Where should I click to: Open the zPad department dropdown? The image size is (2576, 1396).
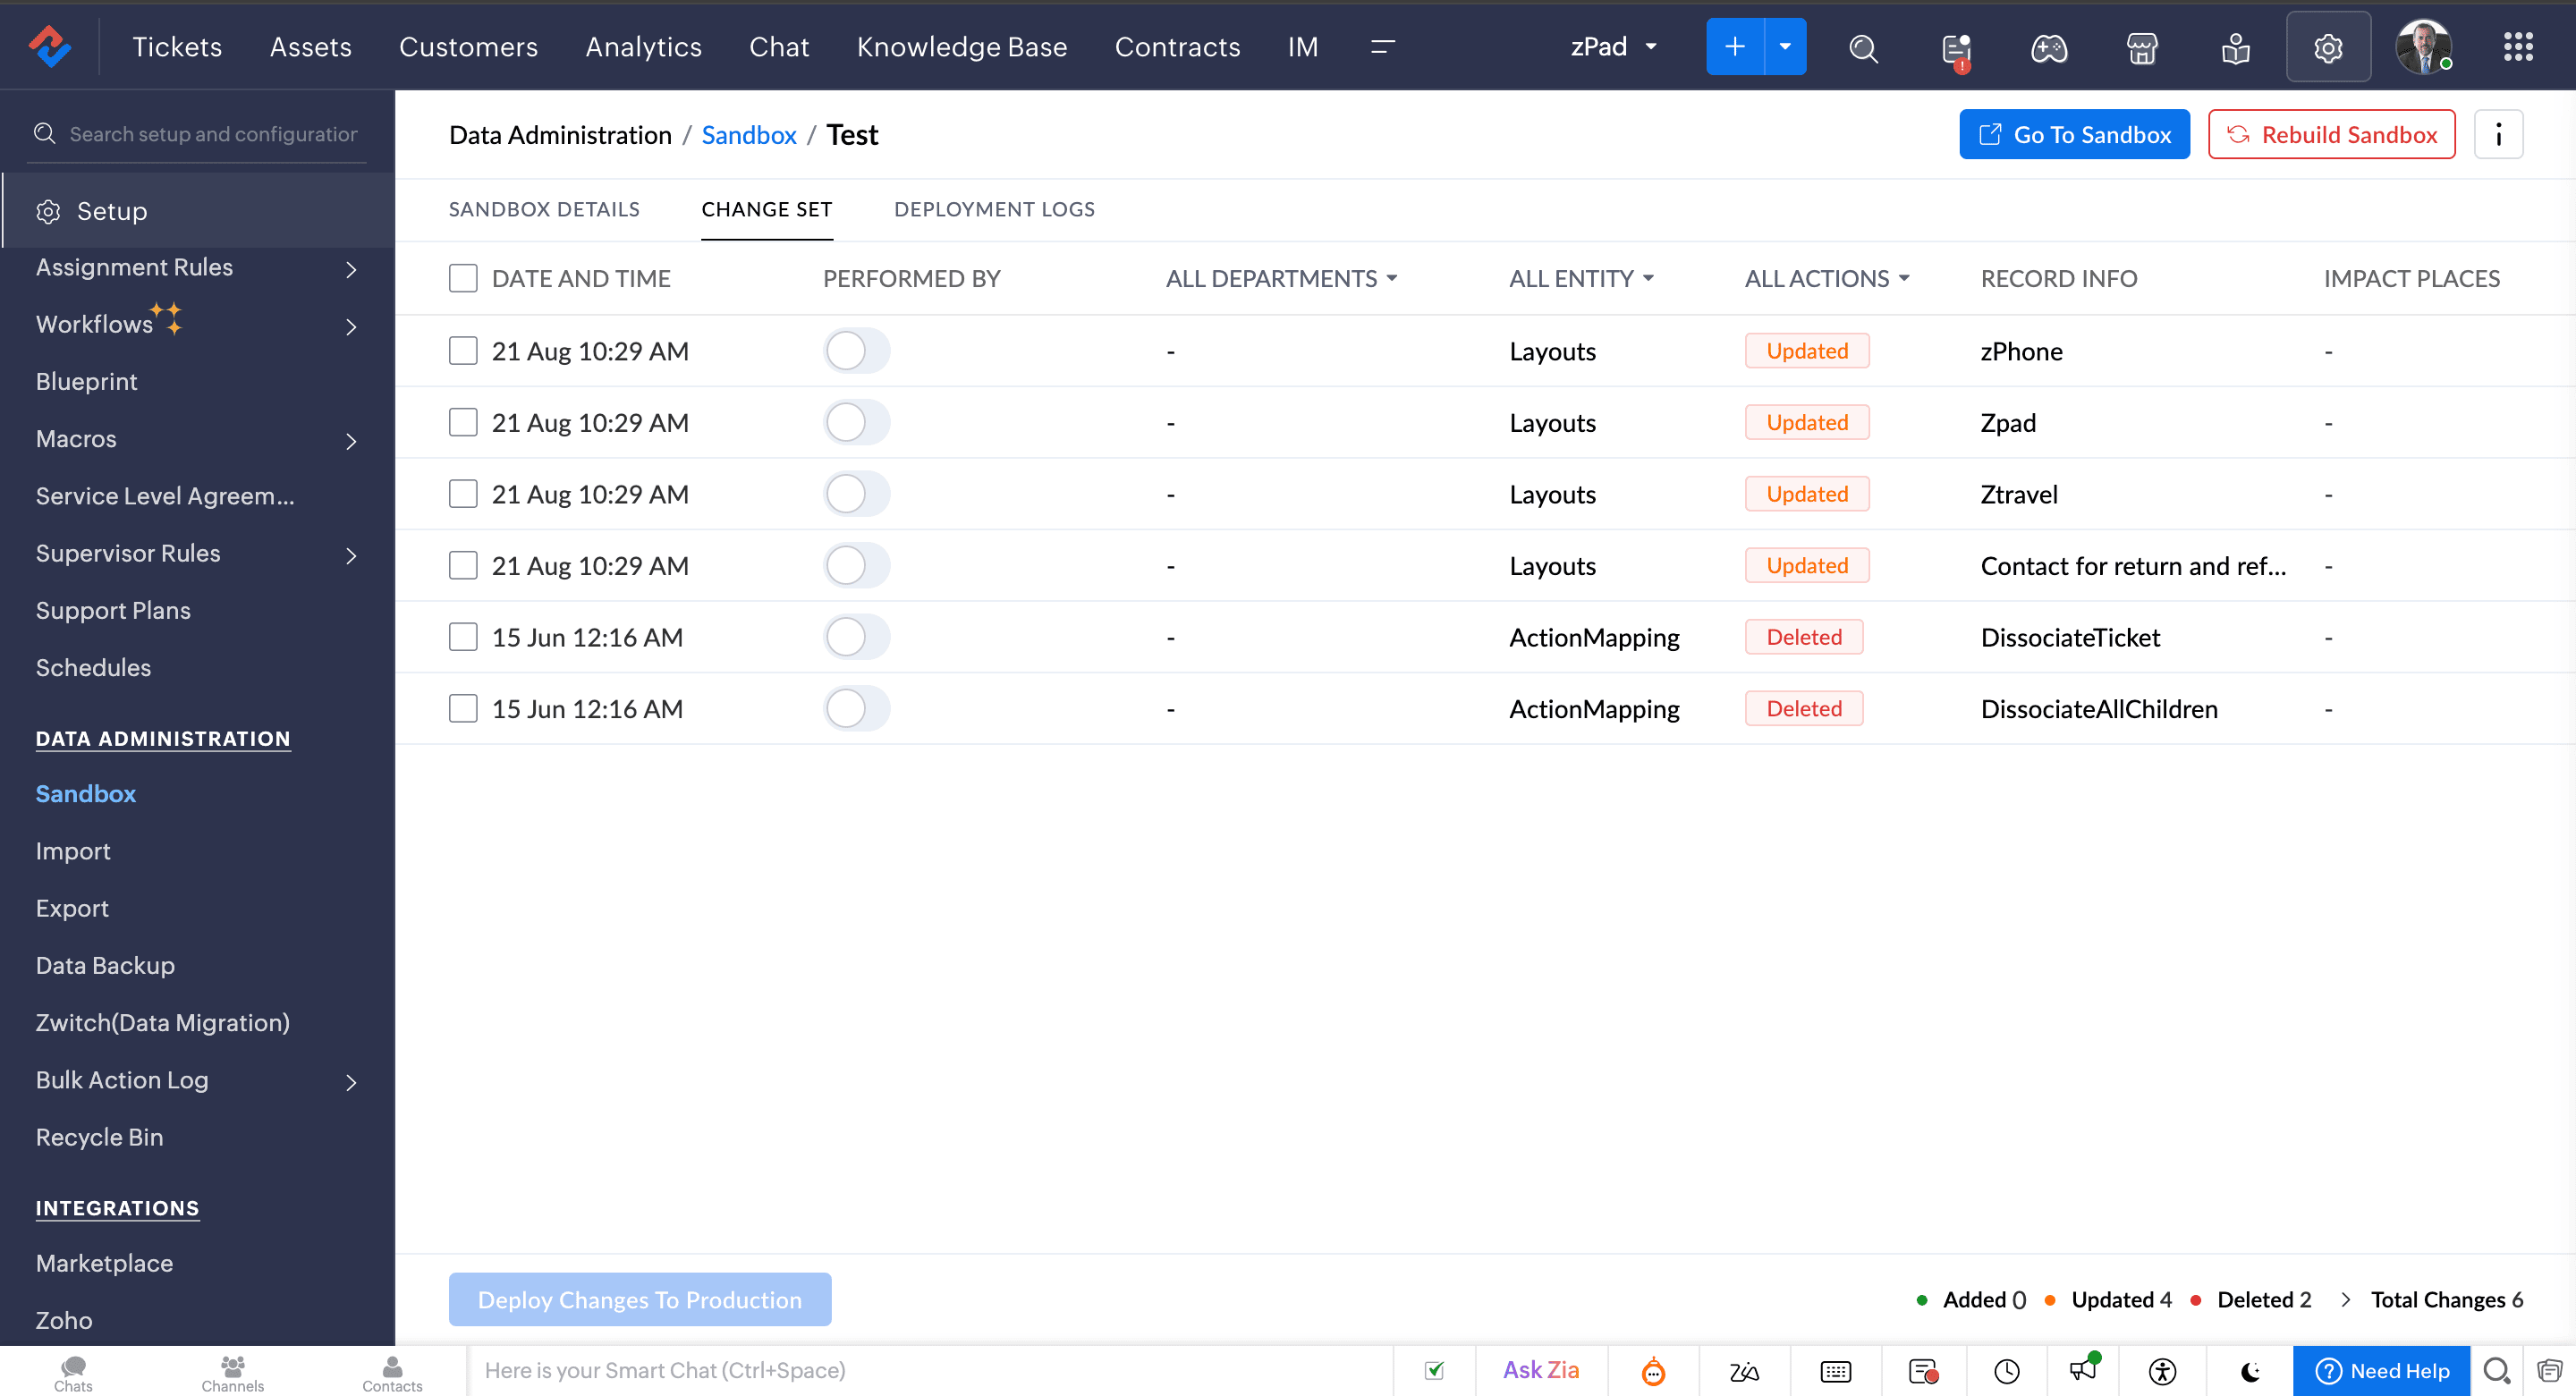tap(1614, 47)
